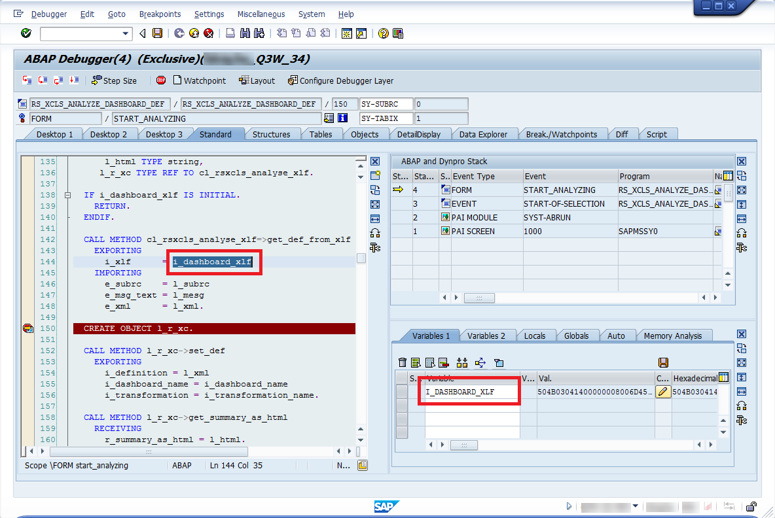The height and width of the screenshot is (518, 775).
Task: Click the START-OF-SELECTION stack entry
Action: coord(564,204)
